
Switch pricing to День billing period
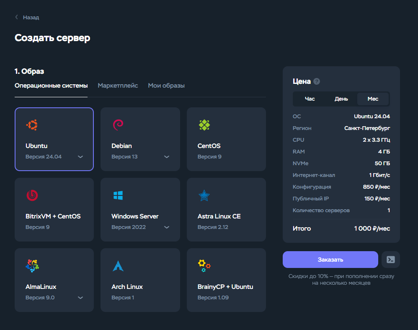tap(341, 99)
